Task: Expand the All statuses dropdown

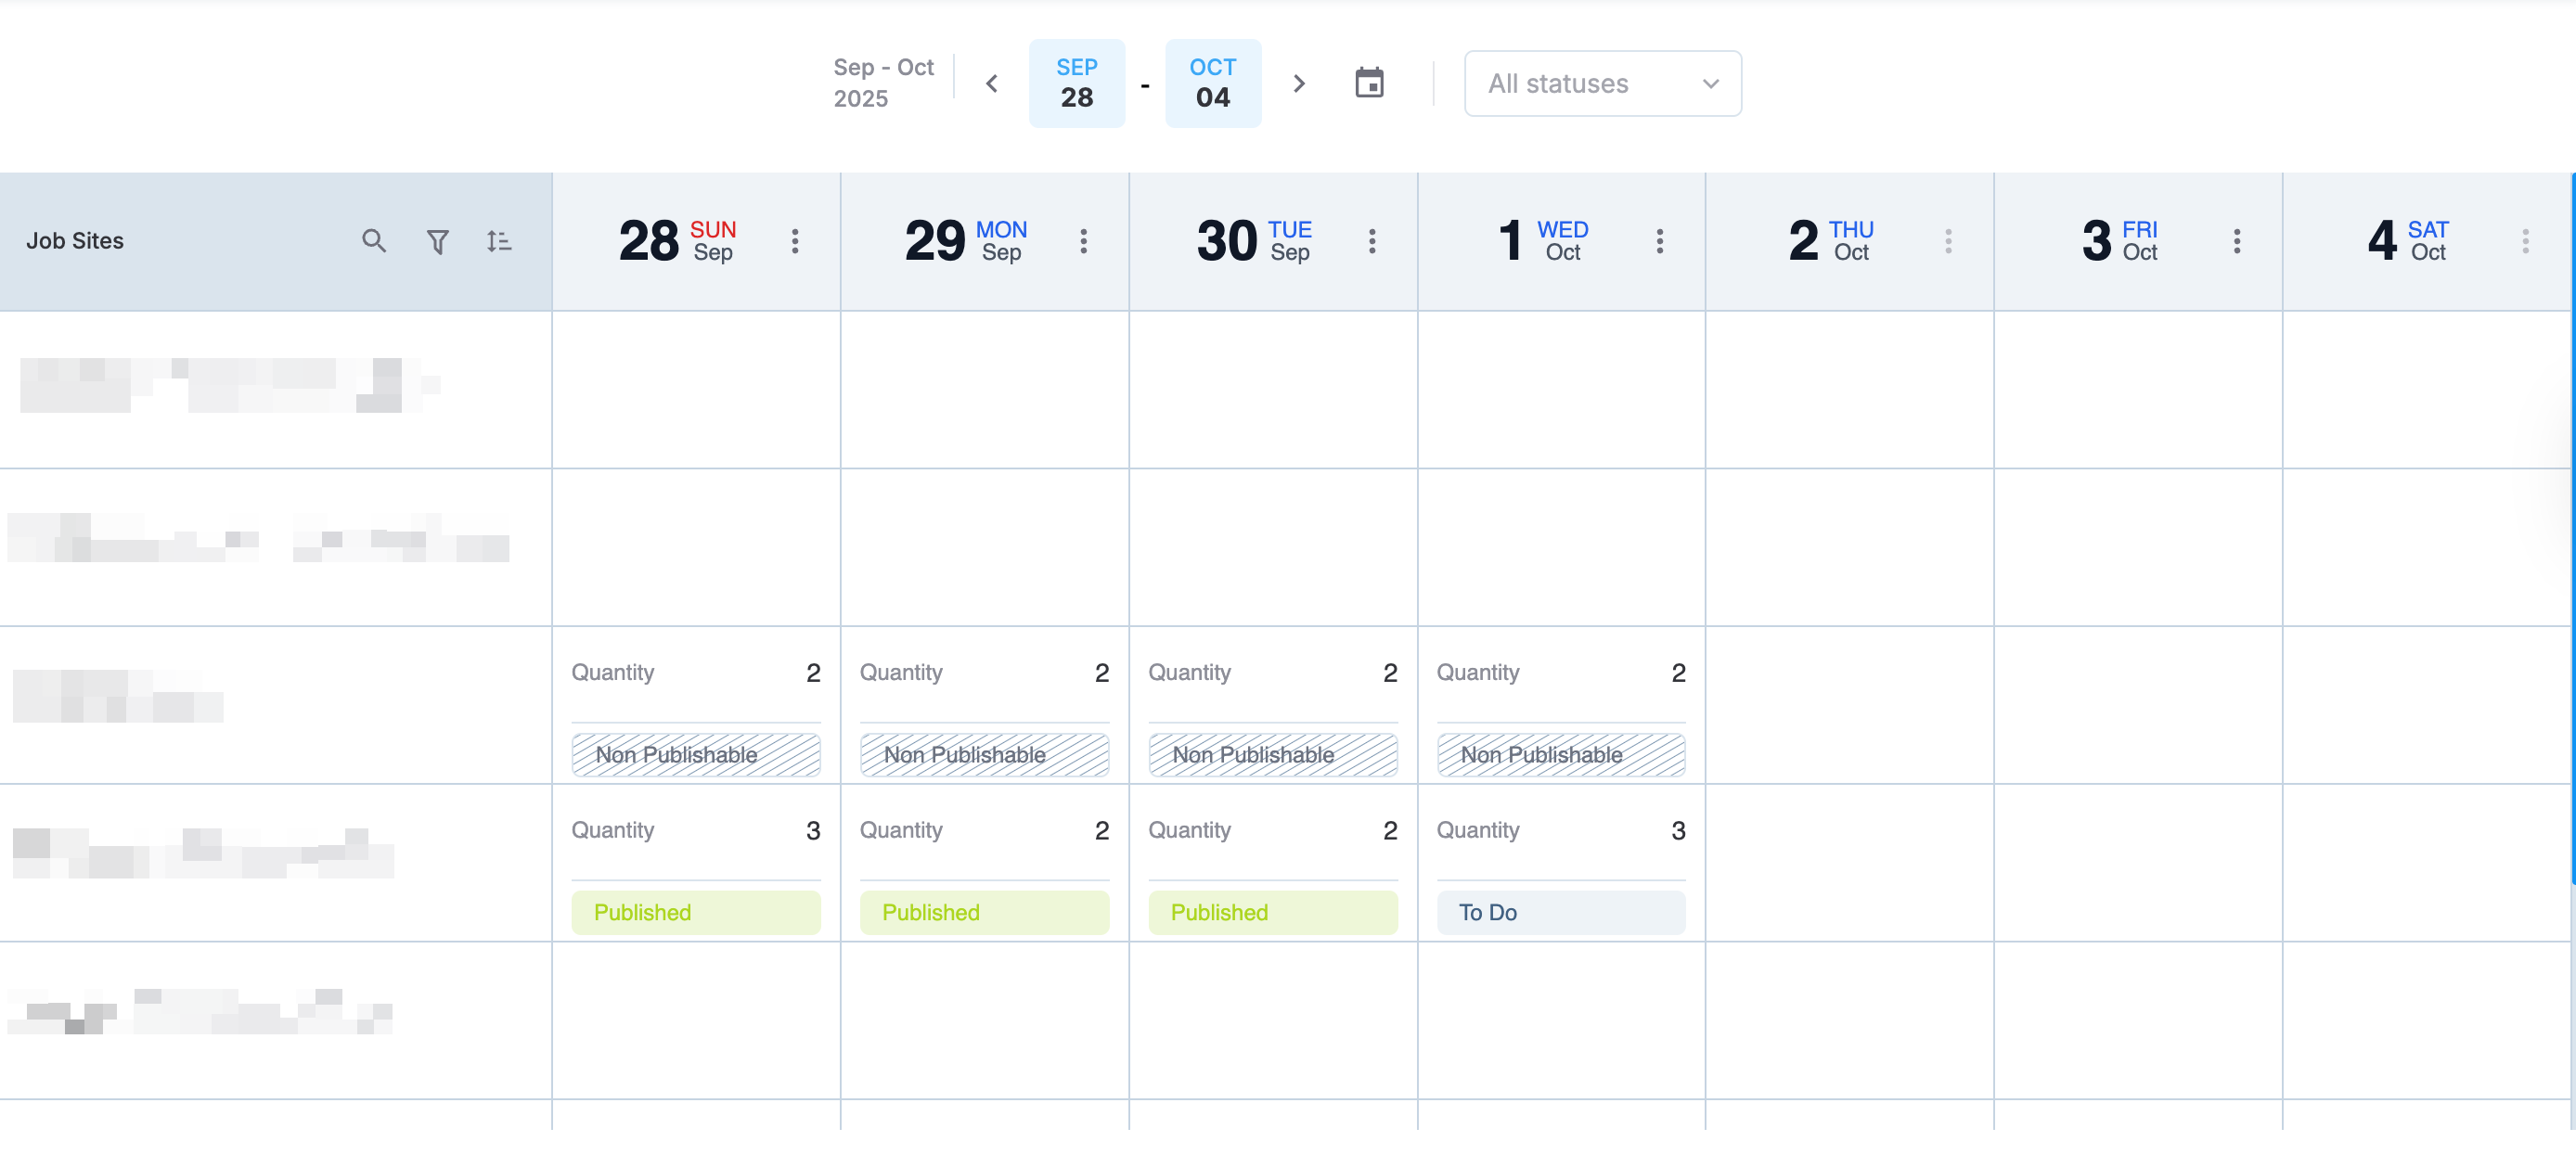Action: coord(1602,84)
